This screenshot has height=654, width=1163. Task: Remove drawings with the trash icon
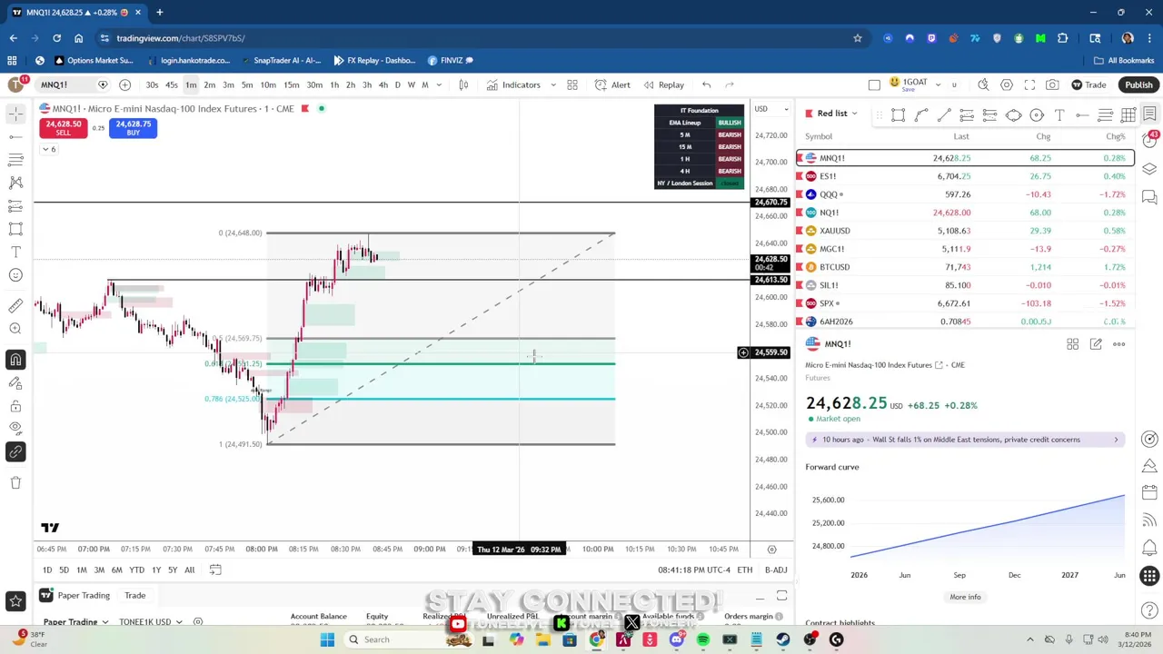15,482
